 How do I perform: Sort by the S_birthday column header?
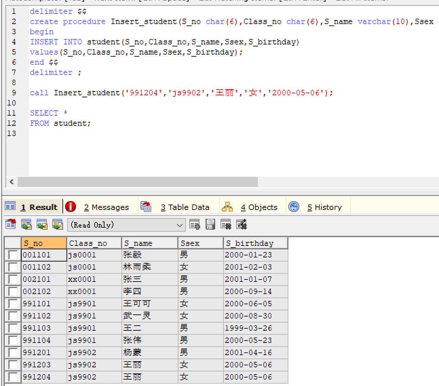(x=256, y=243)
